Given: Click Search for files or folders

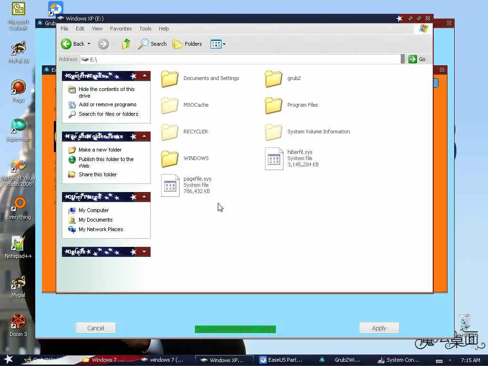Looking at the screenshot, I should click(108, 114).
